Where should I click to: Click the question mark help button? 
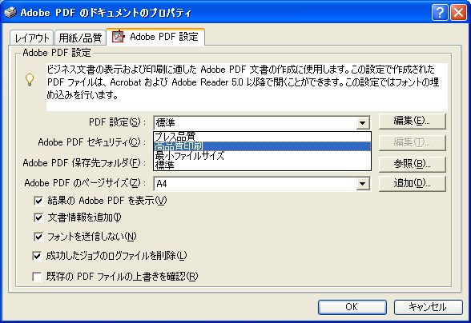tap(440, 13)
